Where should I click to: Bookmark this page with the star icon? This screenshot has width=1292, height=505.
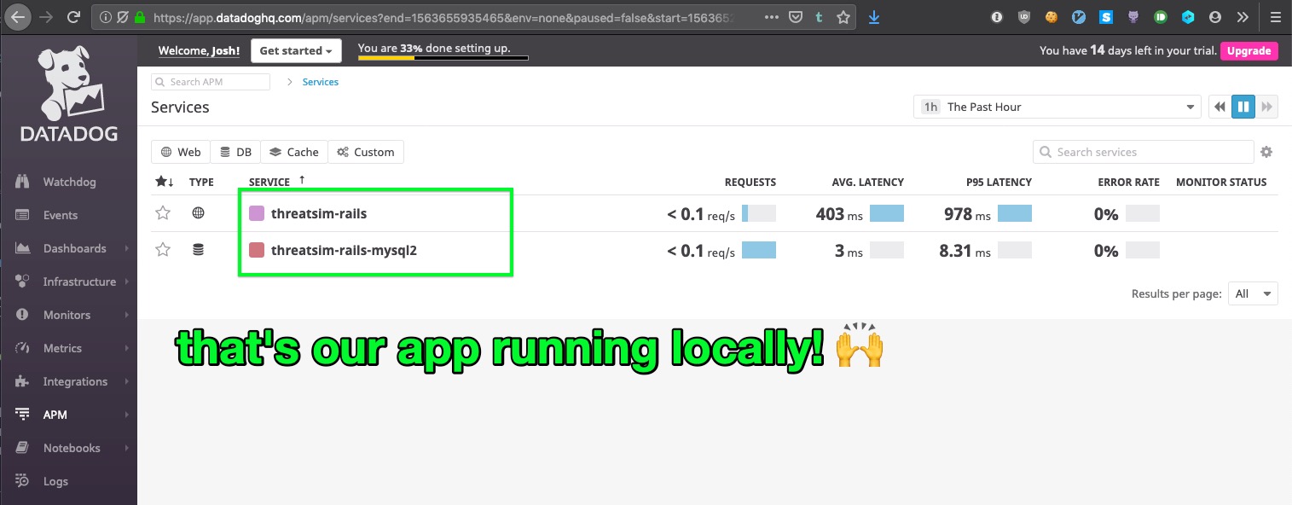click(843, 16)
